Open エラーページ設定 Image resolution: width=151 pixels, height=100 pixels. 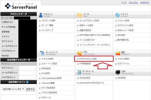point(49,64)
